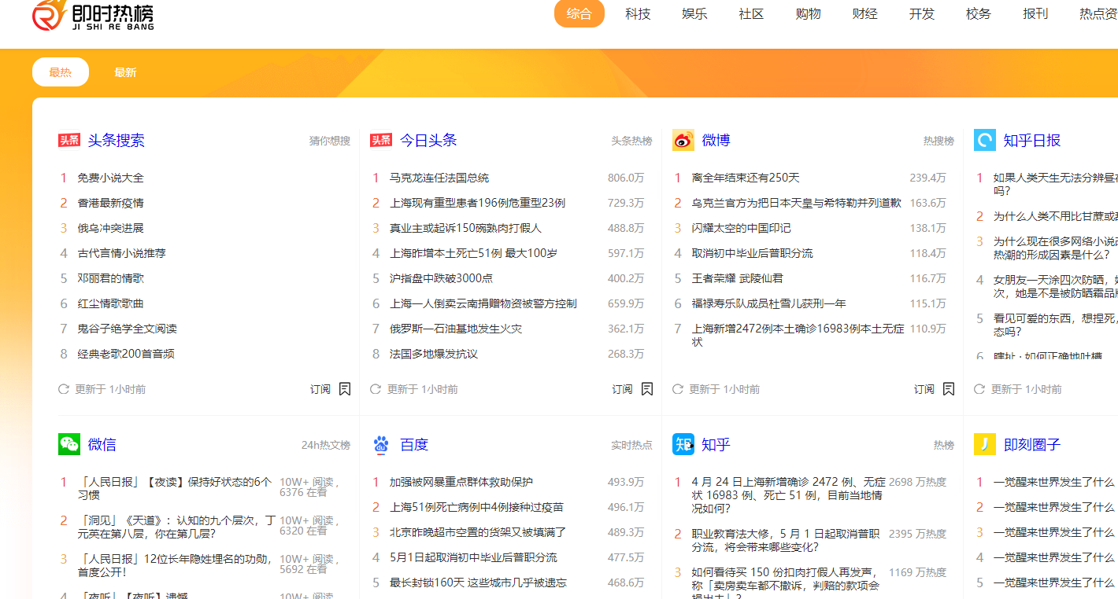Image resolution: width=1118 pixels, height=599 pixels.
Task: Open 上海51例死亡病例中4例接种过疫苗 item
Action: click(476, 507)
